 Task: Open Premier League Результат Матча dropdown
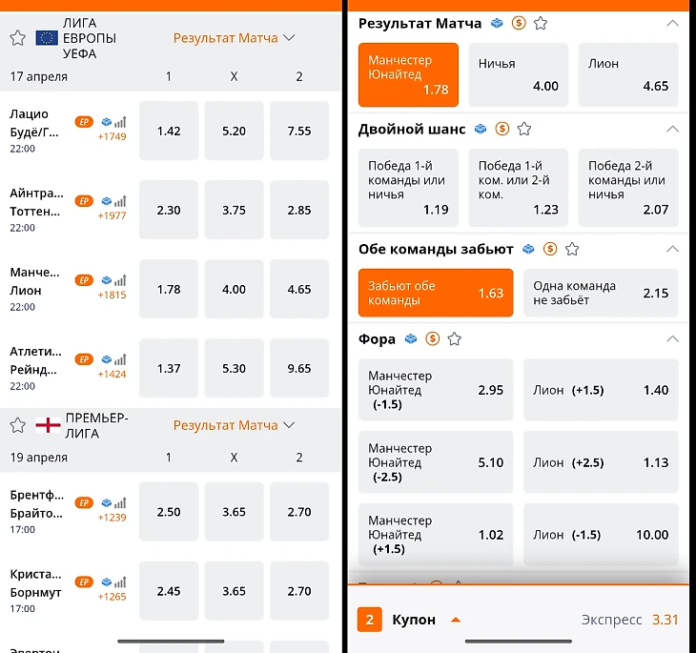click(x=235, y=425)
